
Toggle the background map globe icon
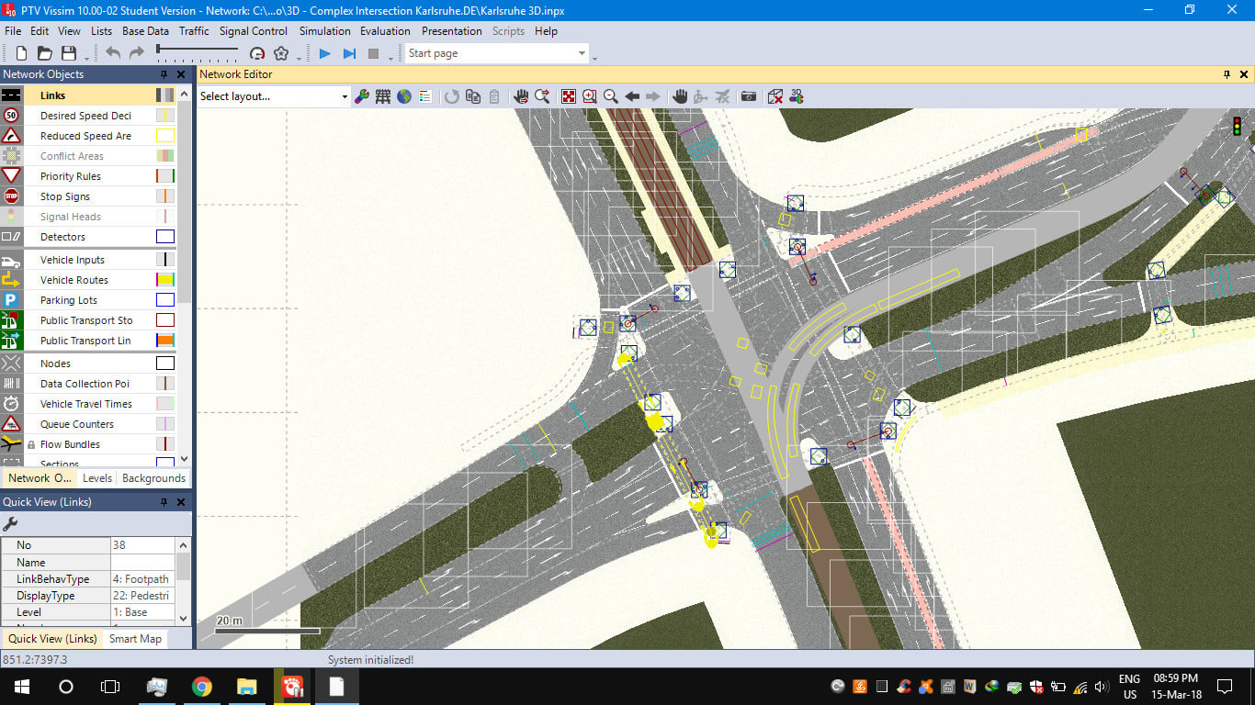[x=404, y=96]
